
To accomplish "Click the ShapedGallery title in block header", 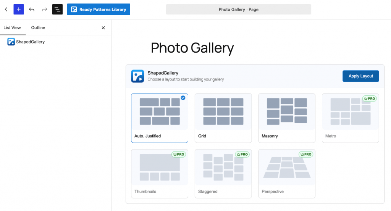I will tap(163, 73).
